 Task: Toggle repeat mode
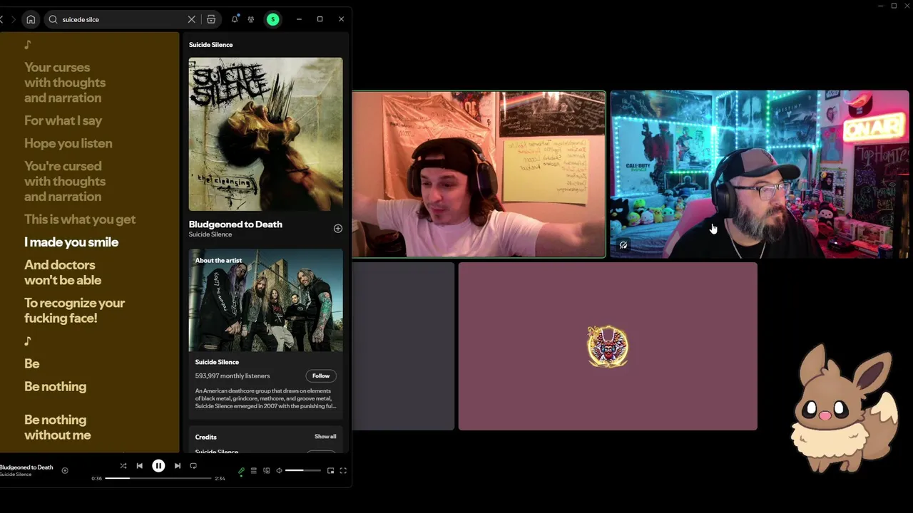point(193,466)
